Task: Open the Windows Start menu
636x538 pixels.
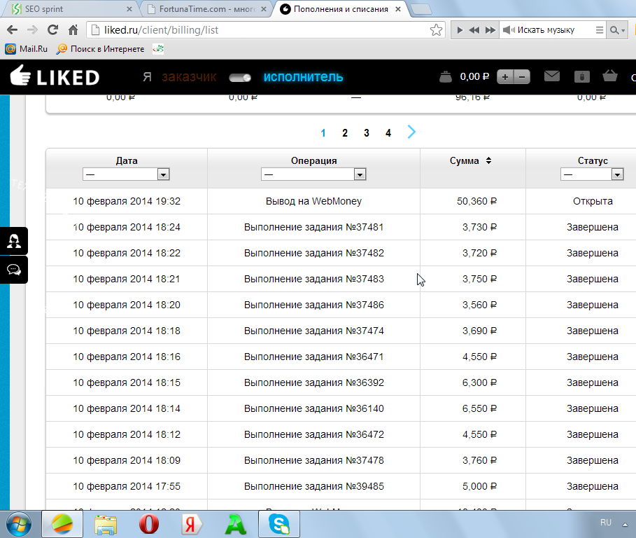Action: [x=19, y=524]
